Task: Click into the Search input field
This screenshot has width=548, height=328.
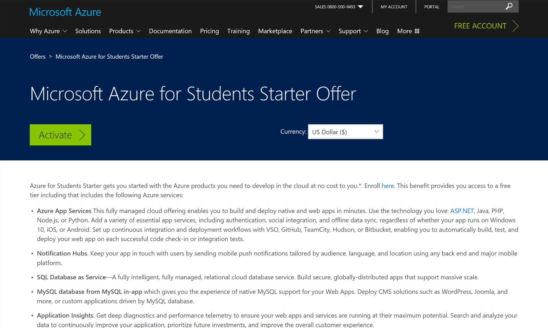Action: 476,7
